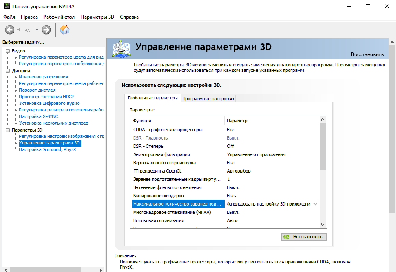This screenshot has width=396, height=272.
Task: Select Затенение фонового освещения row
Action: [x=226, y=187]
